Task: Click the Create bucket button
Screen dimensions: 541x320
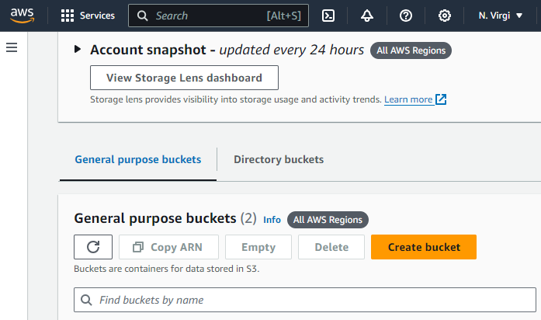Action: coord(424,247)
